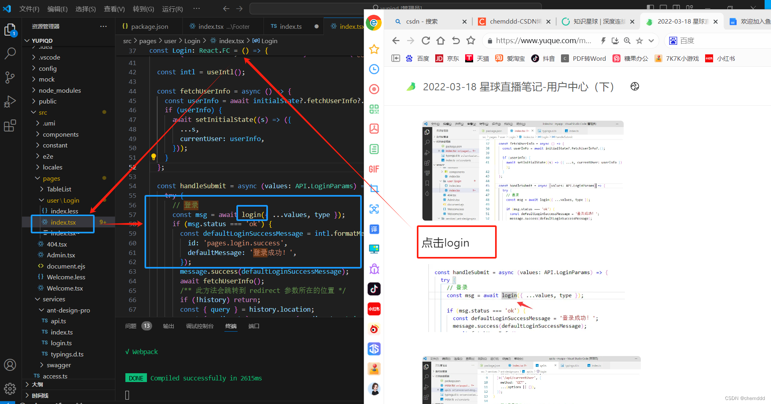Open the Search view in VS Code sidebar
The height and width of the screenshot is (404, 771).
[10, 53]
